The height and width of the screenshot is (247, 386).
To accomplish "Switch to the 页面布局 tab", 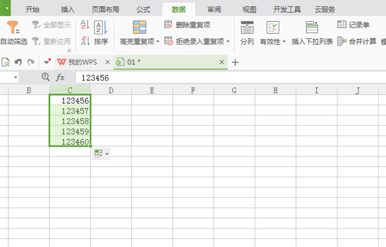I will click(x=105, y=9).
